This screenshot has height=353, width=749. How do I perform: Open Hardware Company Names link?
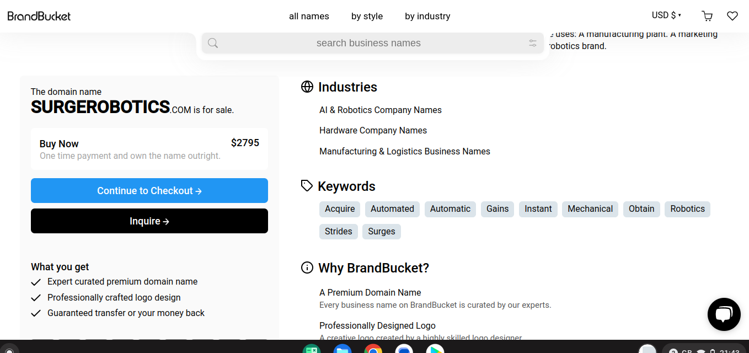373,130
